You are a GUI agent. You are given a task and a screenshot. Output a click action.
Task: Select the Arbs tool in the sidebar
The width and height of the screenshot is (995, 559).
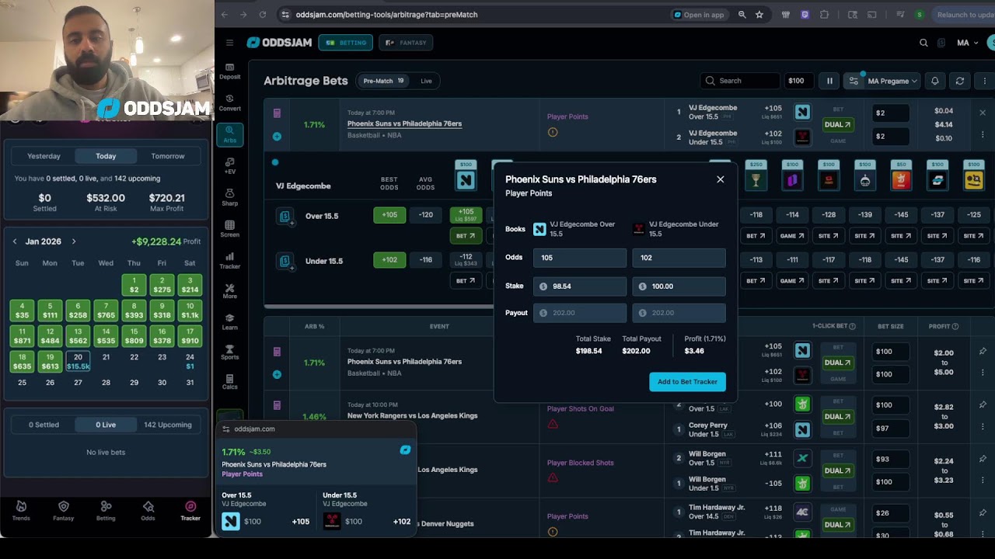[x=229, y=134]
